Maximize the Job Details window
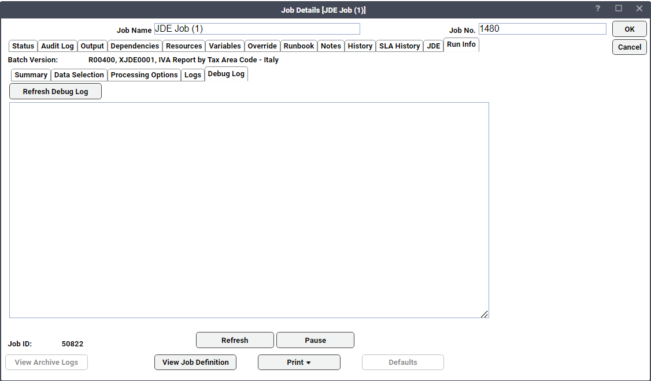The height and width of the screenshot is (381, 651). coord(619,9)
